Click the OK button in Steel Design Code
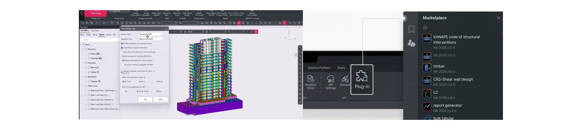This screenshot has height=130, width=582. pyautogui.click(x=145, y=100)
